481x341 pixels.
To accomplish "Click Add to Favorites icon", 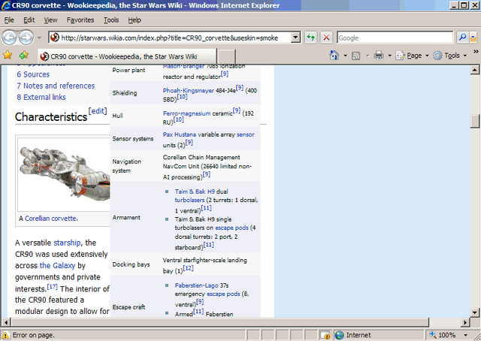I will pyautogui.click(x=23, y=55).
